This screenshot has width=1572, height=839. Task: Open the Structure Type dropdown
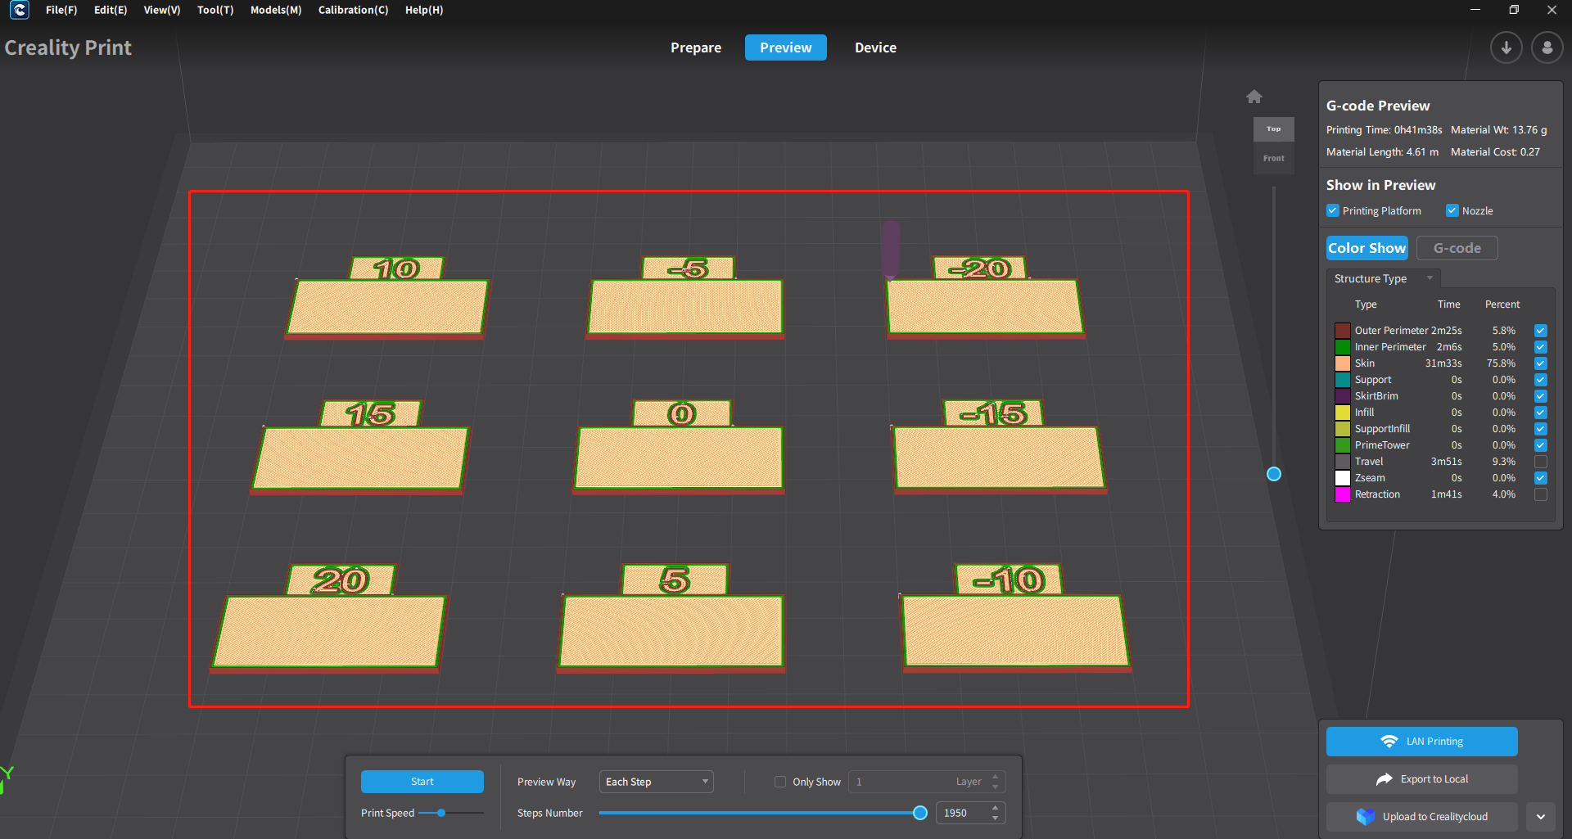tap(1384, 279)
